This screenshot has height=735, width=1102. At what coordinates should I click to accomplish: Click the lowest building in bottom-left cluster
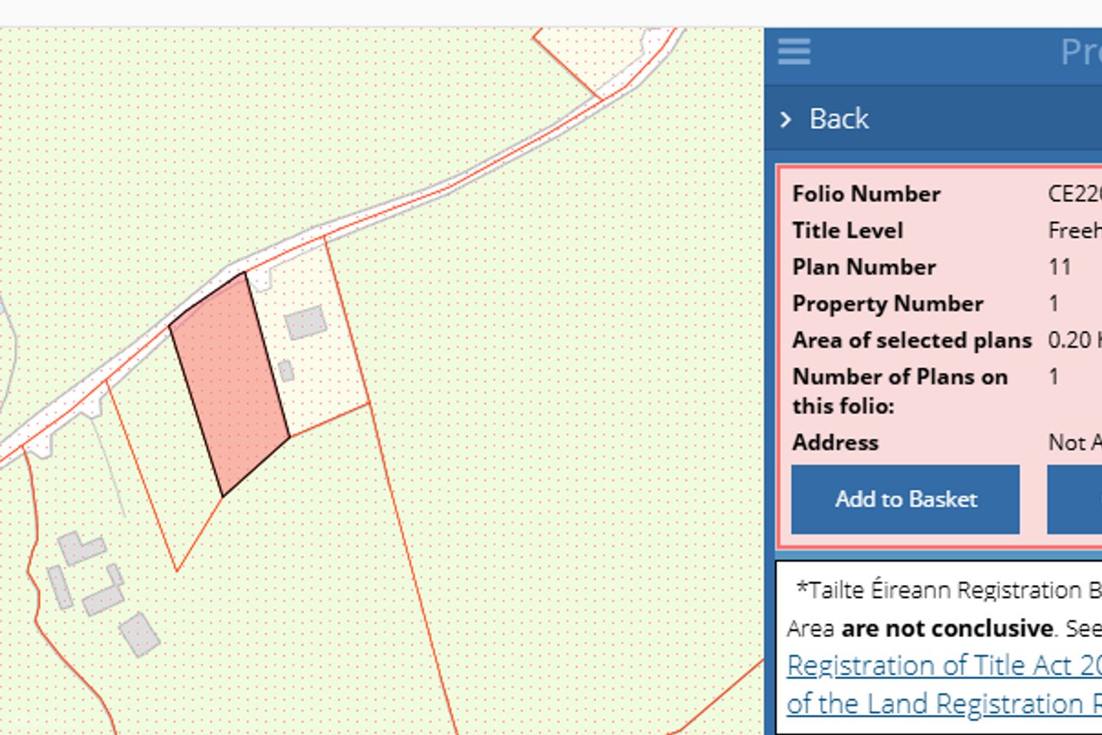140,634
